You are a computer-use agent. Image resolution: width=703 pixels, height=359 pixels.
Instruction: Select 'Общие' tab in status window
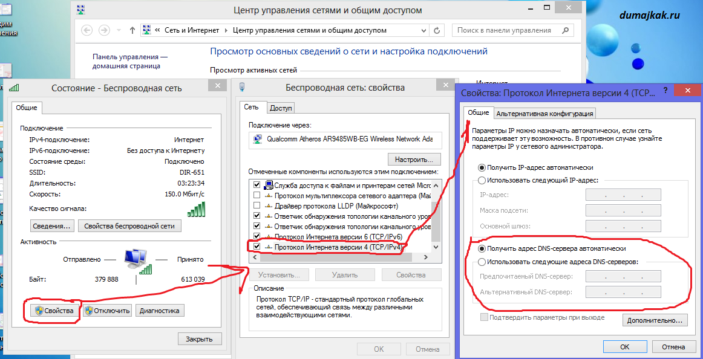click(26, 108)
